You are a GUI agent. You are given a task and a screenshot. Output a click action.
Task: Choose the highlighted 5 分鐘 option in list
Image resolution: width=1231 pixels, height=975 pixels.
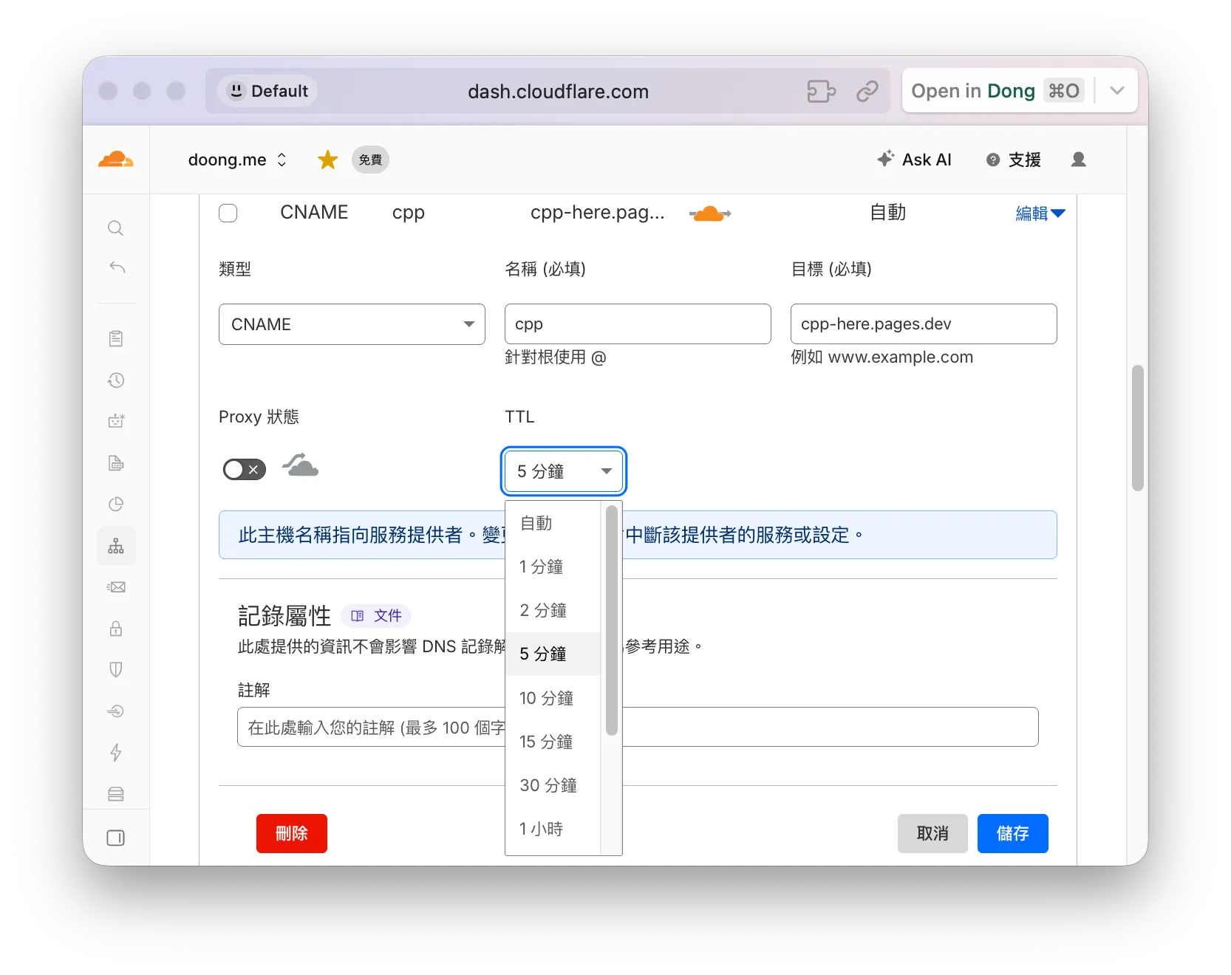pyautogui.click(x=553, y=654)
